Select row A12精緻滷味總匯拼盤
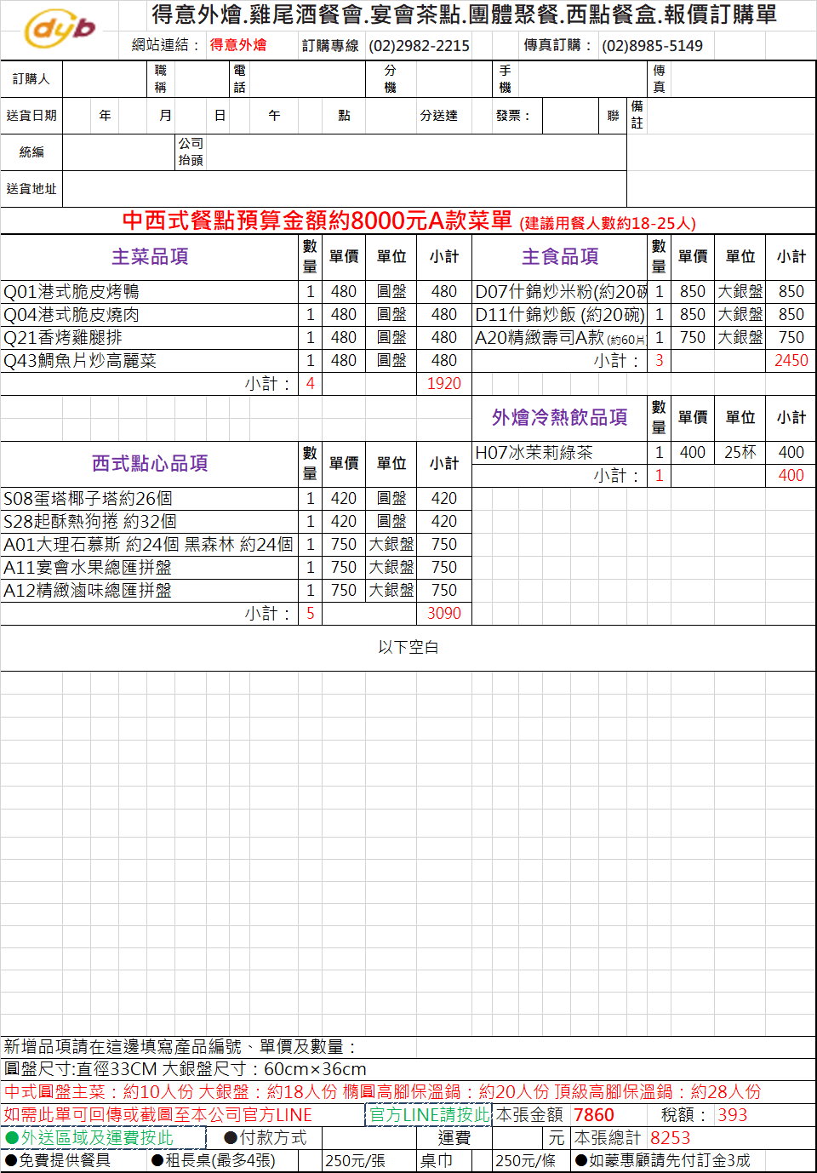The height and width of the screenshot is (1173, 817). (235, 591)
